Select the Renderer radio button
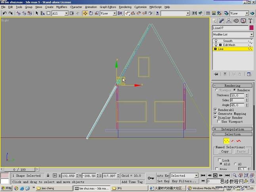This screenshot has height=192, width=256. coord(235,90)
